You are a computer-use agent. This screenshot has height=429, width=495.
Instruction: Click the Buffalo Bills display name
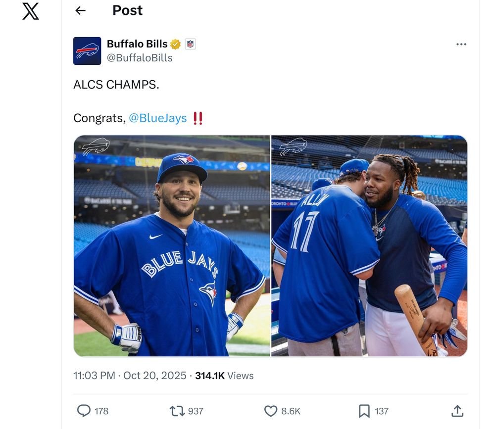pos(137,44)
